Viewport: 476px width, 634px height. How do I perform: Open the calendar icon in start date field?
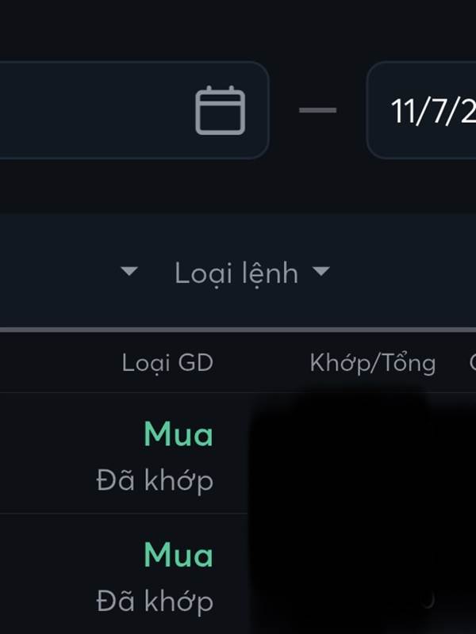[221, 110]
